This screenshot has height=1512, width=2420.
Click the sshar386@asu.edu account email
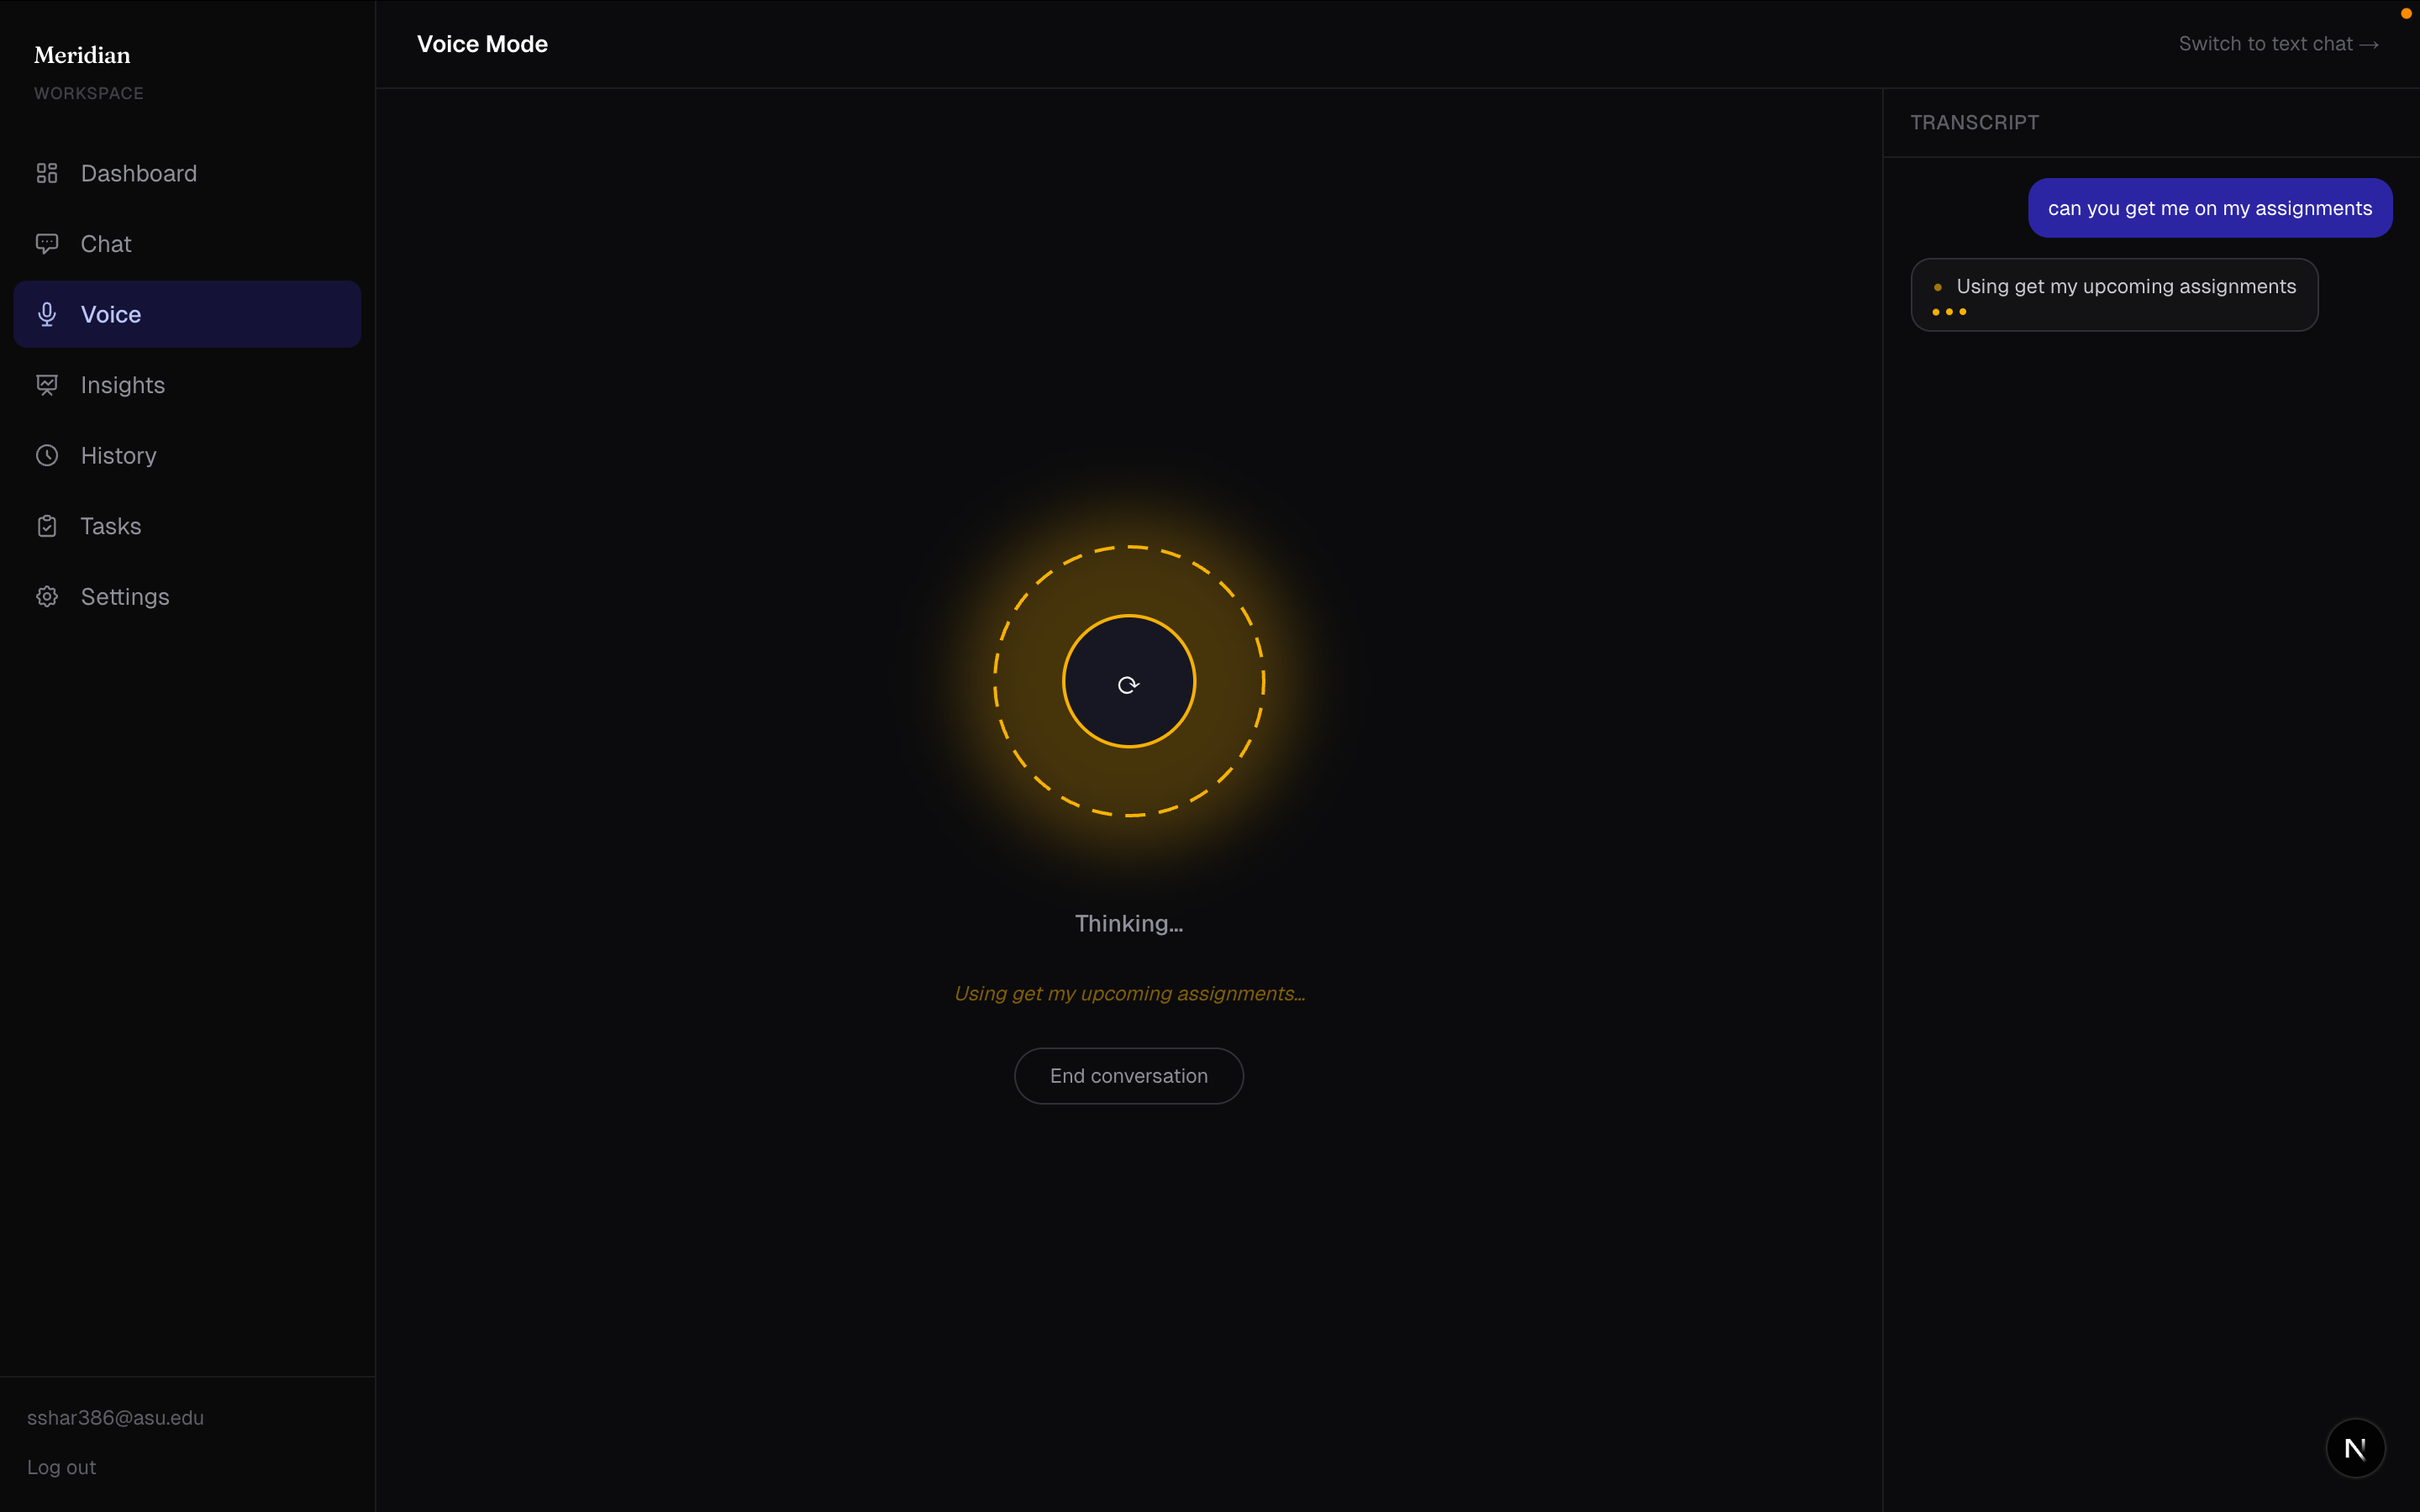pos(115,1417)
